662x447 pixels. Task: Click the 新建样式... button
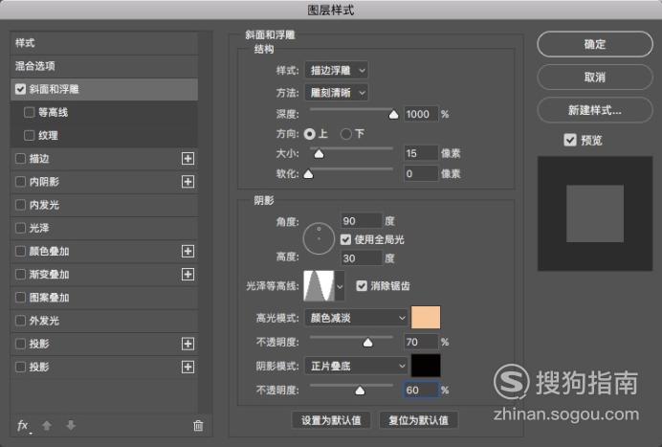tap(595, 110)
